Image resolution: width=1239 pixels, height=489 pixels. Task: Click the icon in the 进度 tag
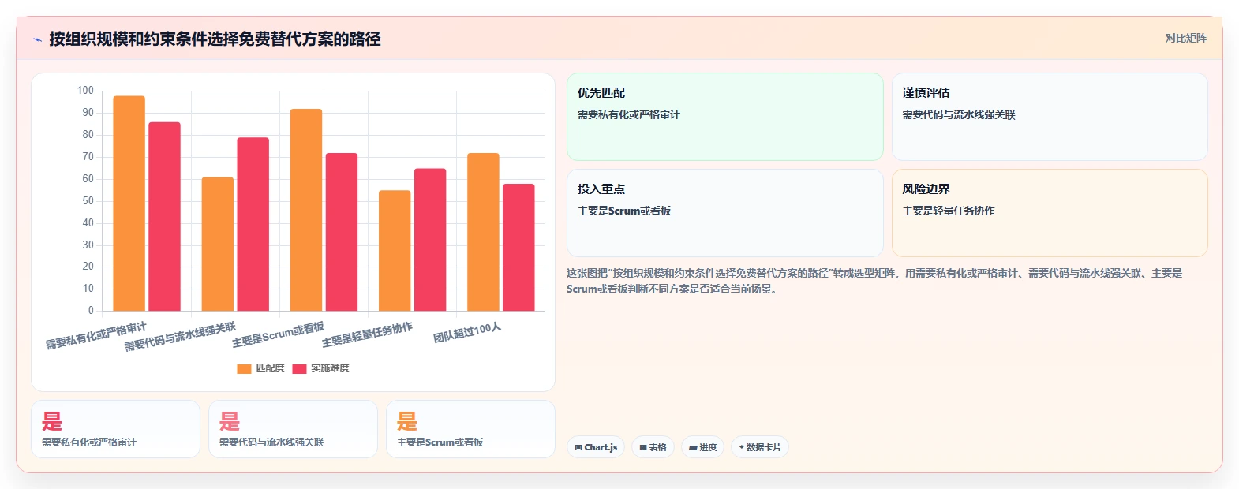(x=693, y=447)
